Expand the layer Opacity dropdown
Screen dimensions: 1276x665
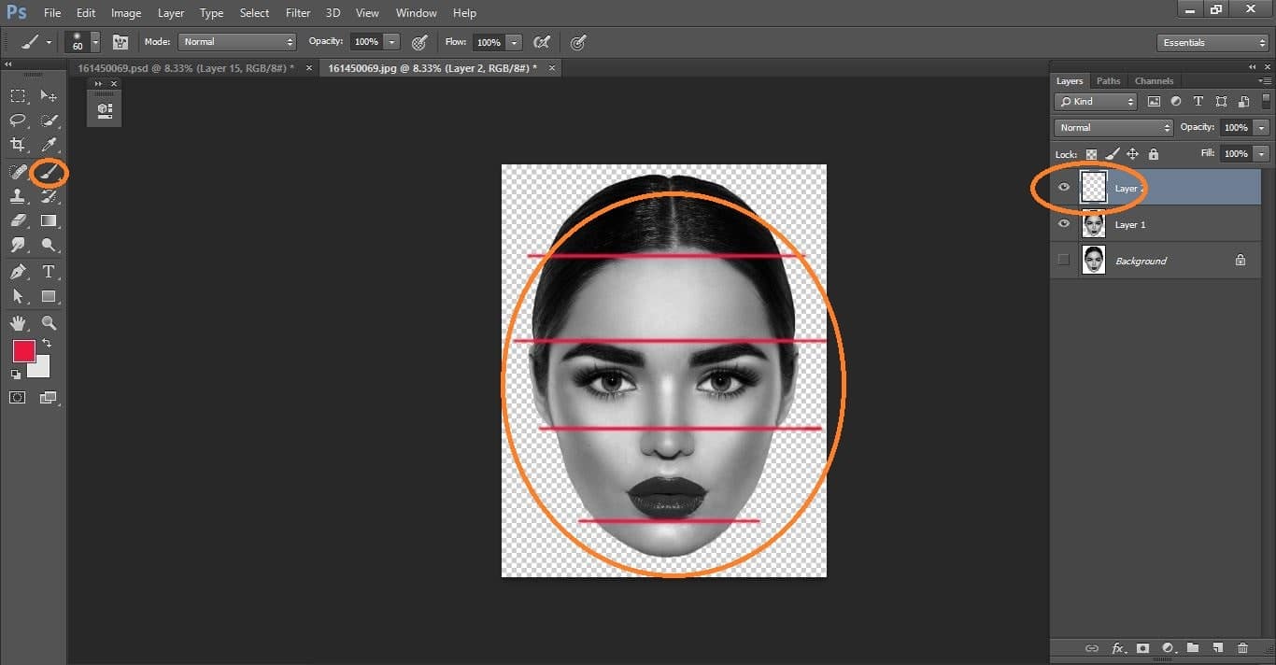[1259, 127]
